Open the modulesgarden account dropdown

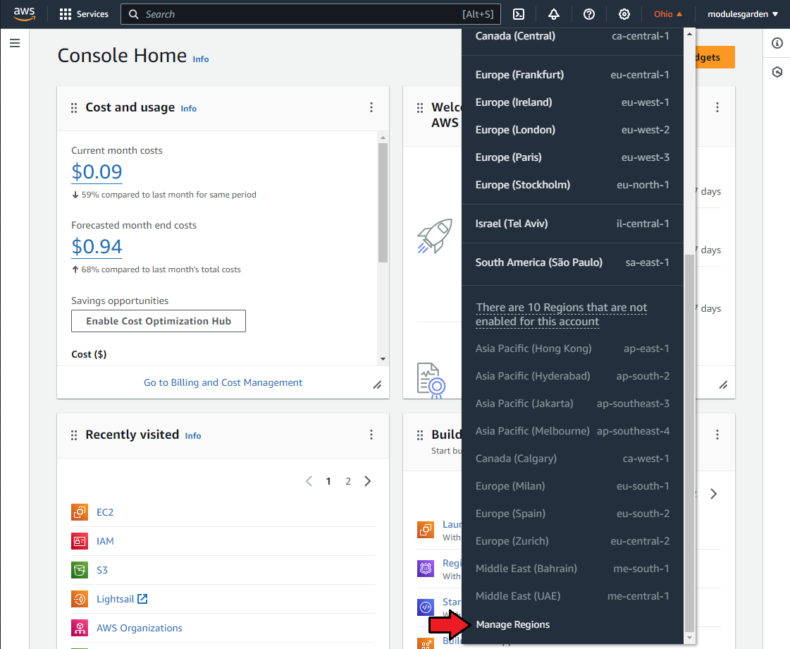point(743,14)
